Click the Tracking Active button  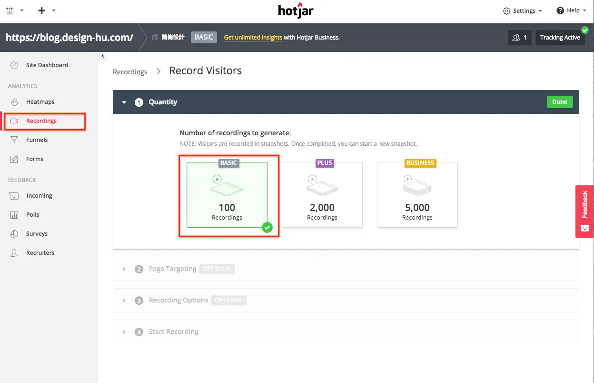click(560, 38)
